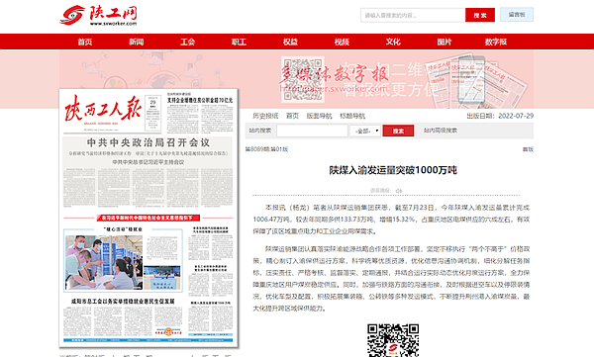Open the 留言板 message board button

coord(517,15)
